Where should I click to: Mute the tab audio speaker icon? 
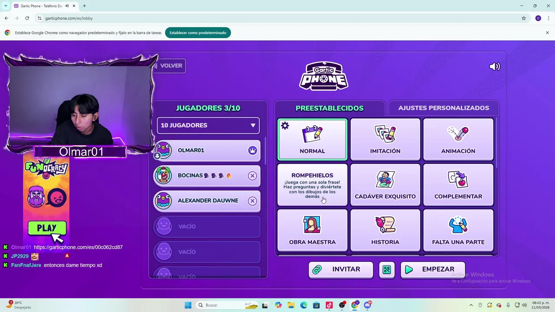tap(67, 6)
